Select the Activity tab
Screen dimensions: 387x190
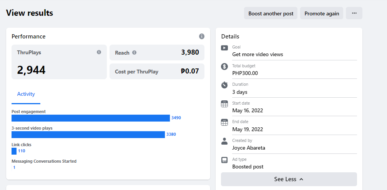pyautogui.click(x=26, y=94)
